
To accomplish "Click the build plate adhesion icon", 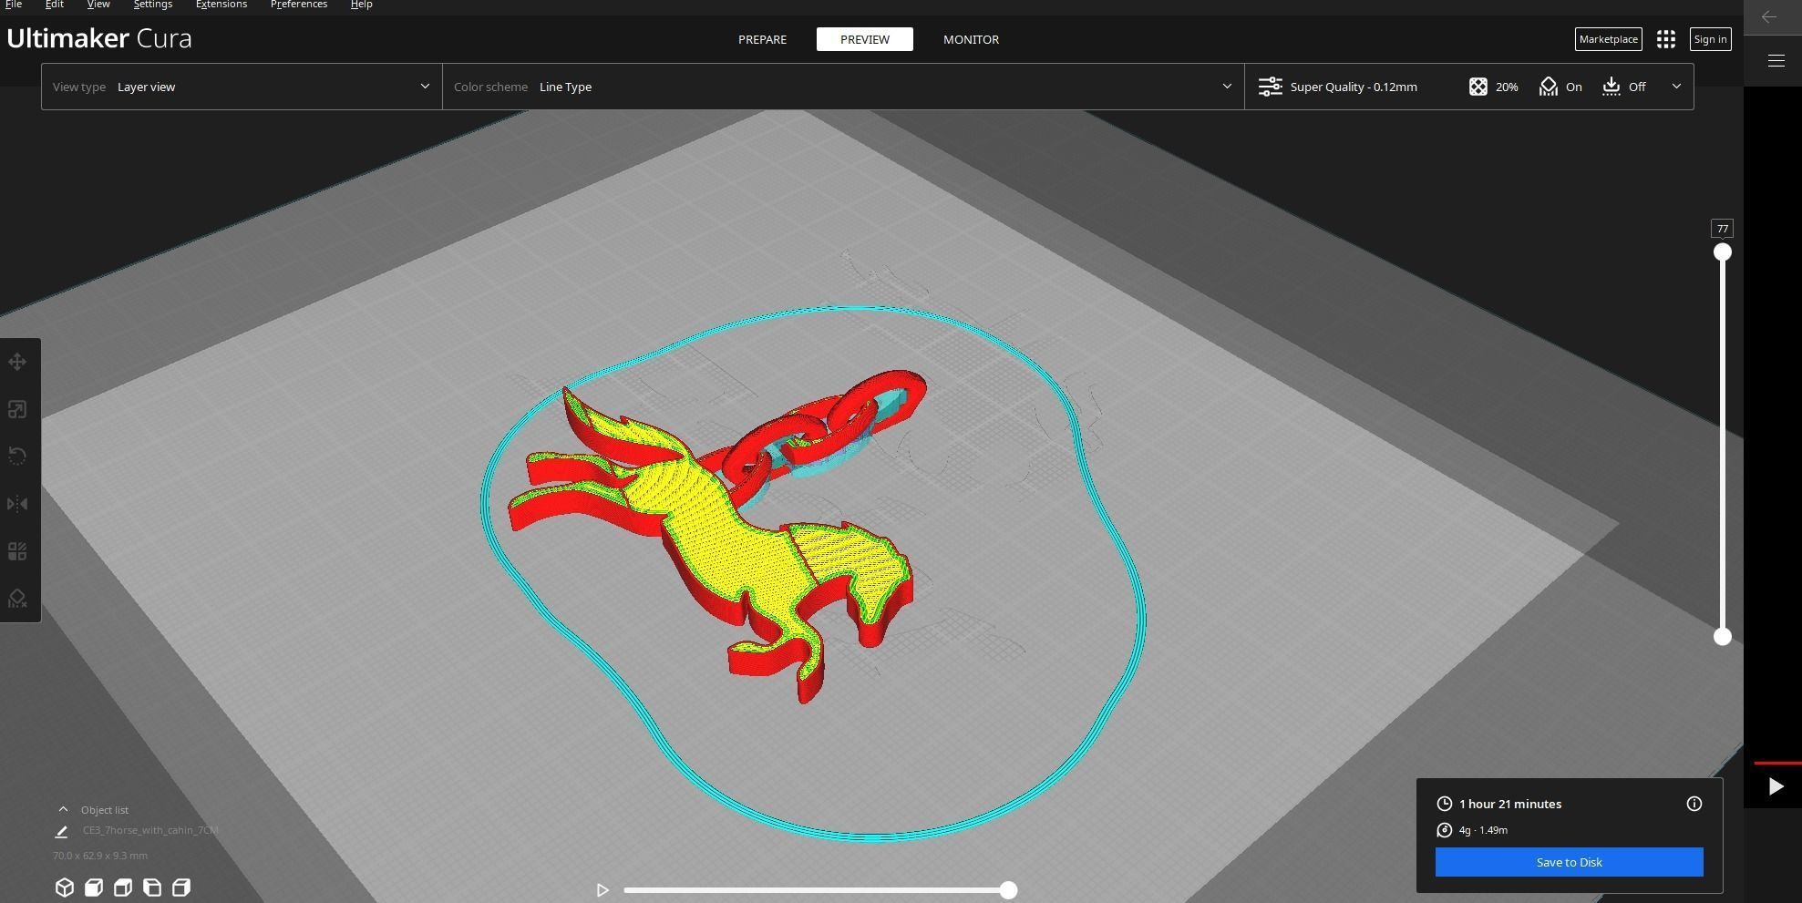I will pyautogui.click(x=1611, y=87).
